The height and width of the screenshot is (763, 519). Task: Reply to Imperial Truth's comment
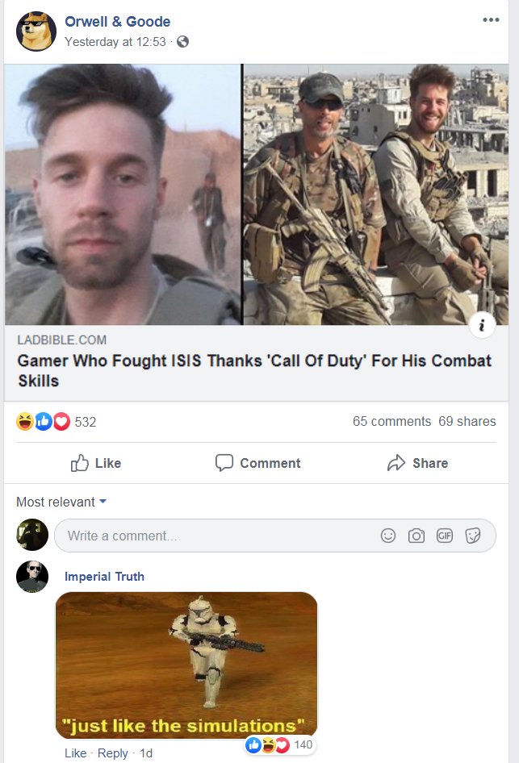[112, 753]
